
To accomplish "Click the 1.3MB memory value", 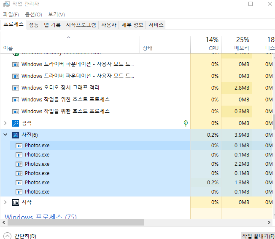I will 242,183.
